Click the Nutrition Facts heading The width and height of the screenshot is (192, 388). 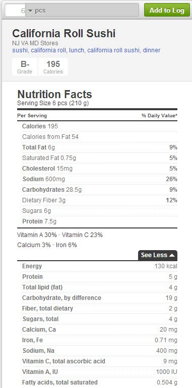click(x=54, y=94)
